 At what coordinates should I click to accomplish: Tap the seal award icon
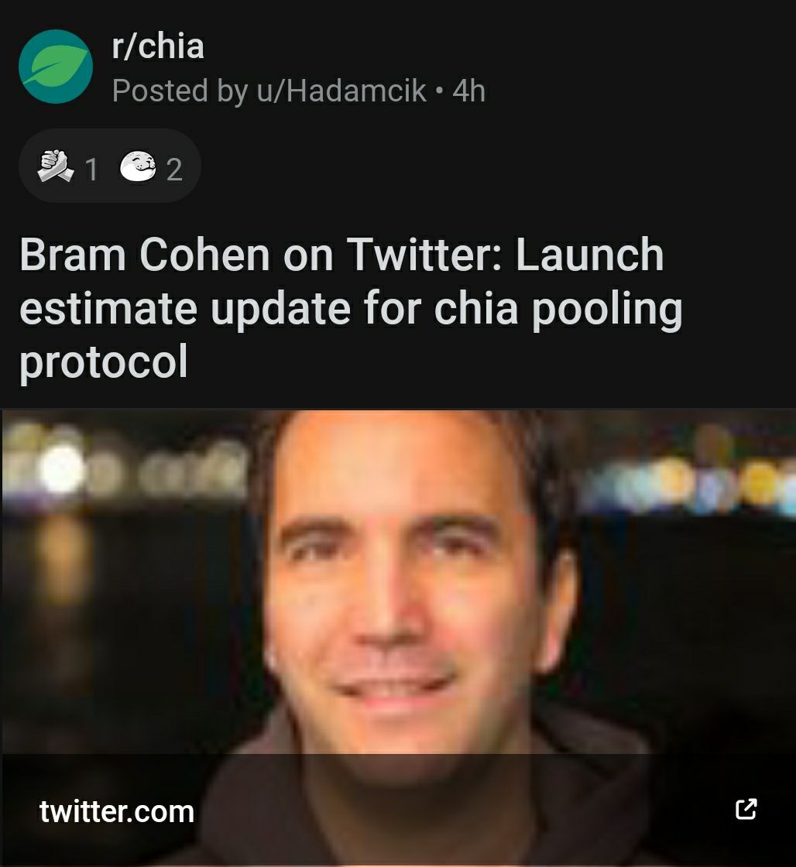click(139, 166)
